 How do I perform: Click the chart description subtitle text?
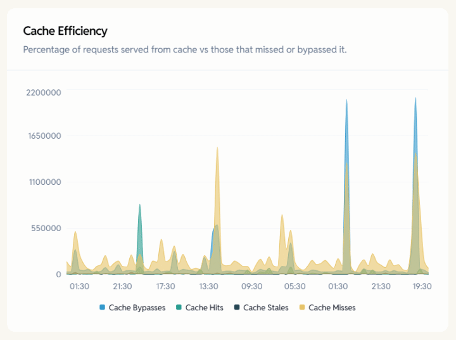click(184, 50)
